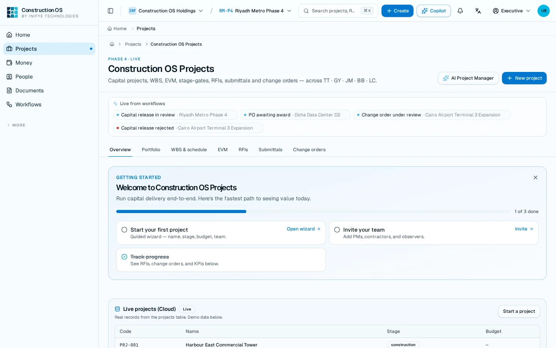Open the EVM tab
Viewport: 556px width, 348px height.
coord(223,150)
